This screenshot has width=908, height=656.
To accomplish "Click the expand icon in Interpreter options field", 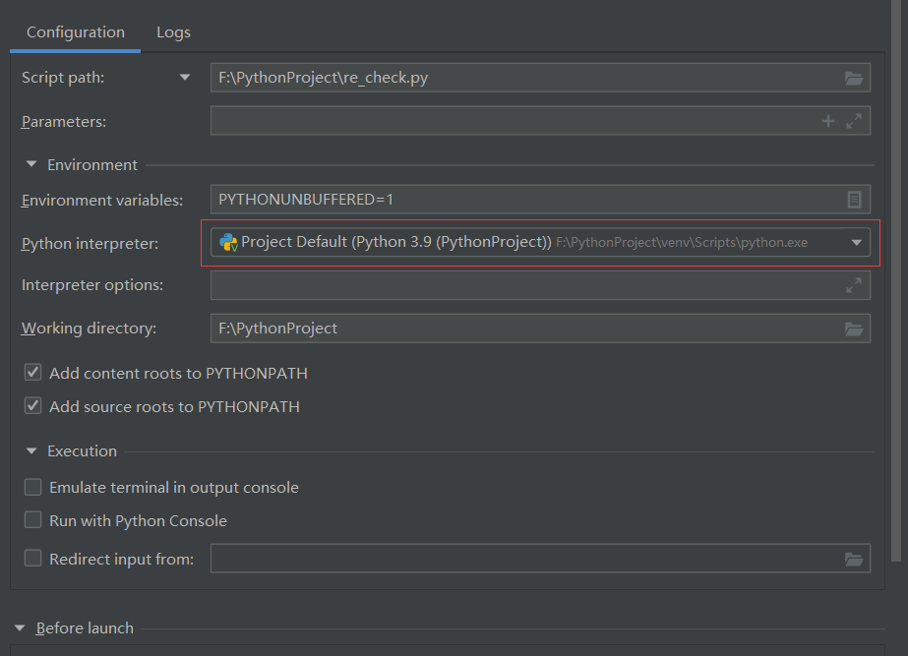I will [852, 284].
